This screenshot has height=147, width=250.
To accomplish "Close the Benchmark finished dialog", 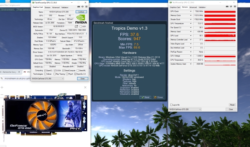I will (x=159, y=97).
